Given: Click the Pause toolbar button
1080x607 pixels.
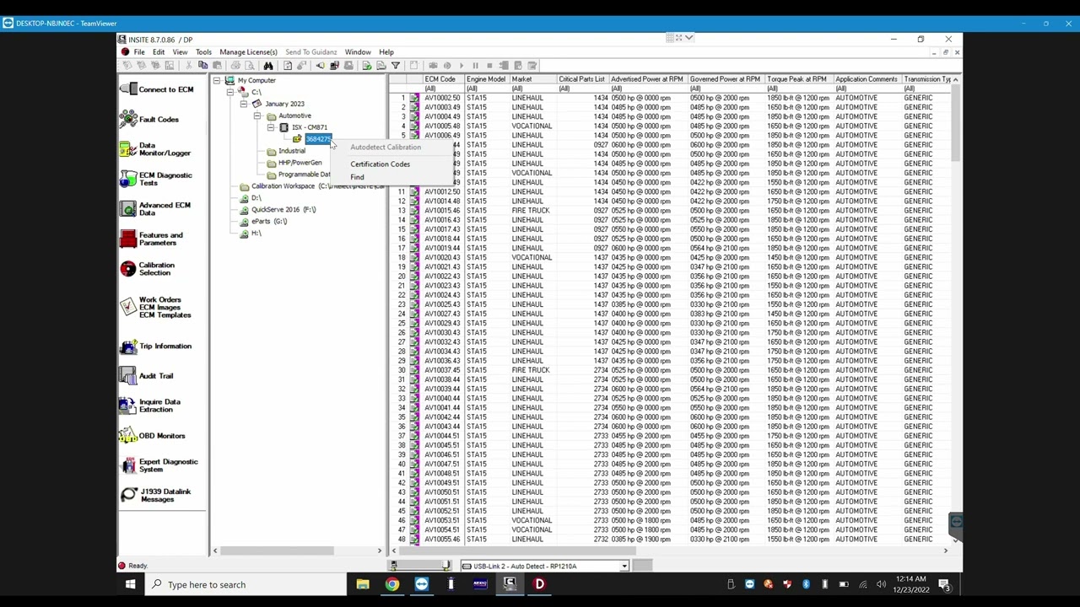Looking at the screenshot, I should tap(475, 66).
